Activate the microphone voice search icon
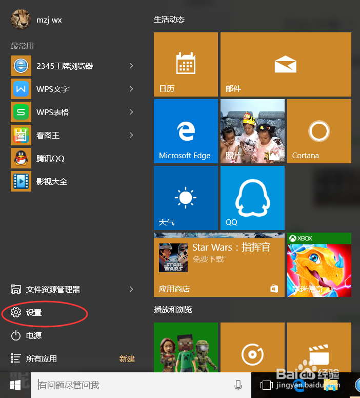The height and width of the screenshot is (398, 360). pyautogui.click(x=238, y=385)
